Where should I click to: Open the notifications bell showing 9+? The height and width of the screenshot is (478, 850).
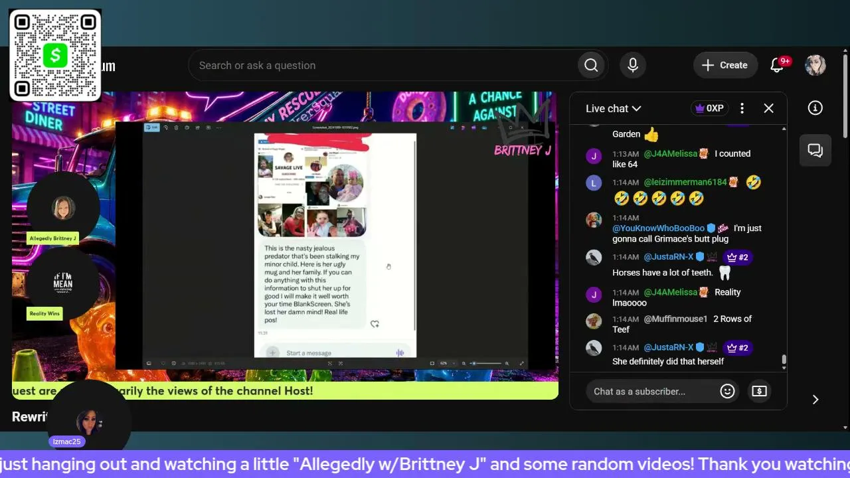pyautogui.click(x=777, y=65)
